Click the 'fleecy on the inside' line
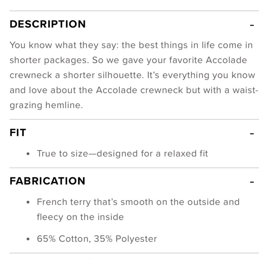Image resolution: width=259 pixels, height=259 pixels. tap(80, 217)
